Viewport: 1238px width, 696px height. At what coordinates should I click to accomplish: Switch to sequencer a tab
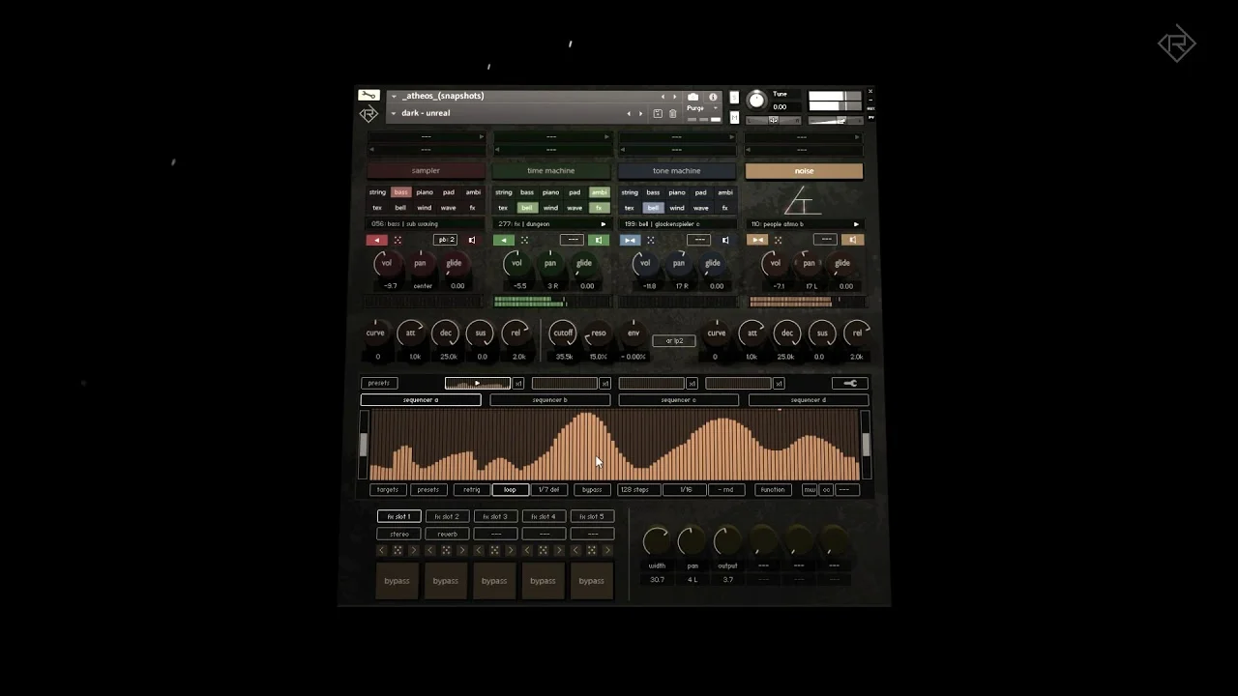click(x=421, y=400)
